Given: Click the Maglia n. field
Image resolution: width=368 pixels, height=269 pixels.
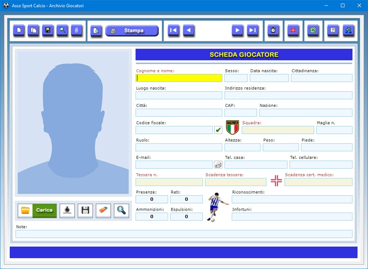Looking at the screenshot, I should 334,130.
